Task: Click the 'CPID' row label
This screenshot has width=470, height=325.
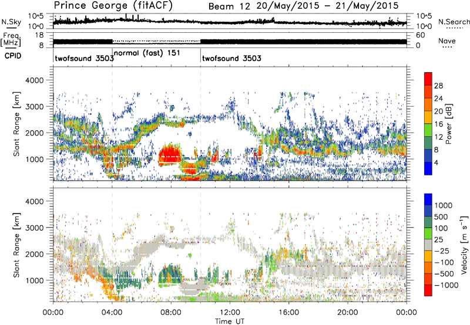Action: coord(13,56)
